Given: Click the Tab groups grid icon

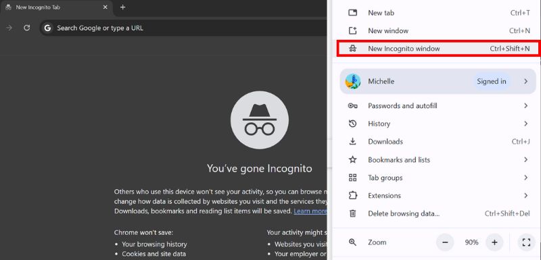Looking at the screenshot, I should [x=352, y=178].
